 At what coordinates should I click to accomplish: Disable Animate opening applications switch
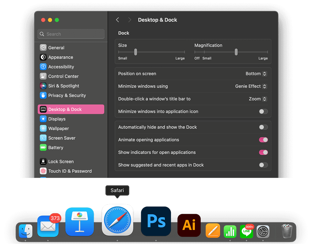pyautogui.click(x=263, y=140)
